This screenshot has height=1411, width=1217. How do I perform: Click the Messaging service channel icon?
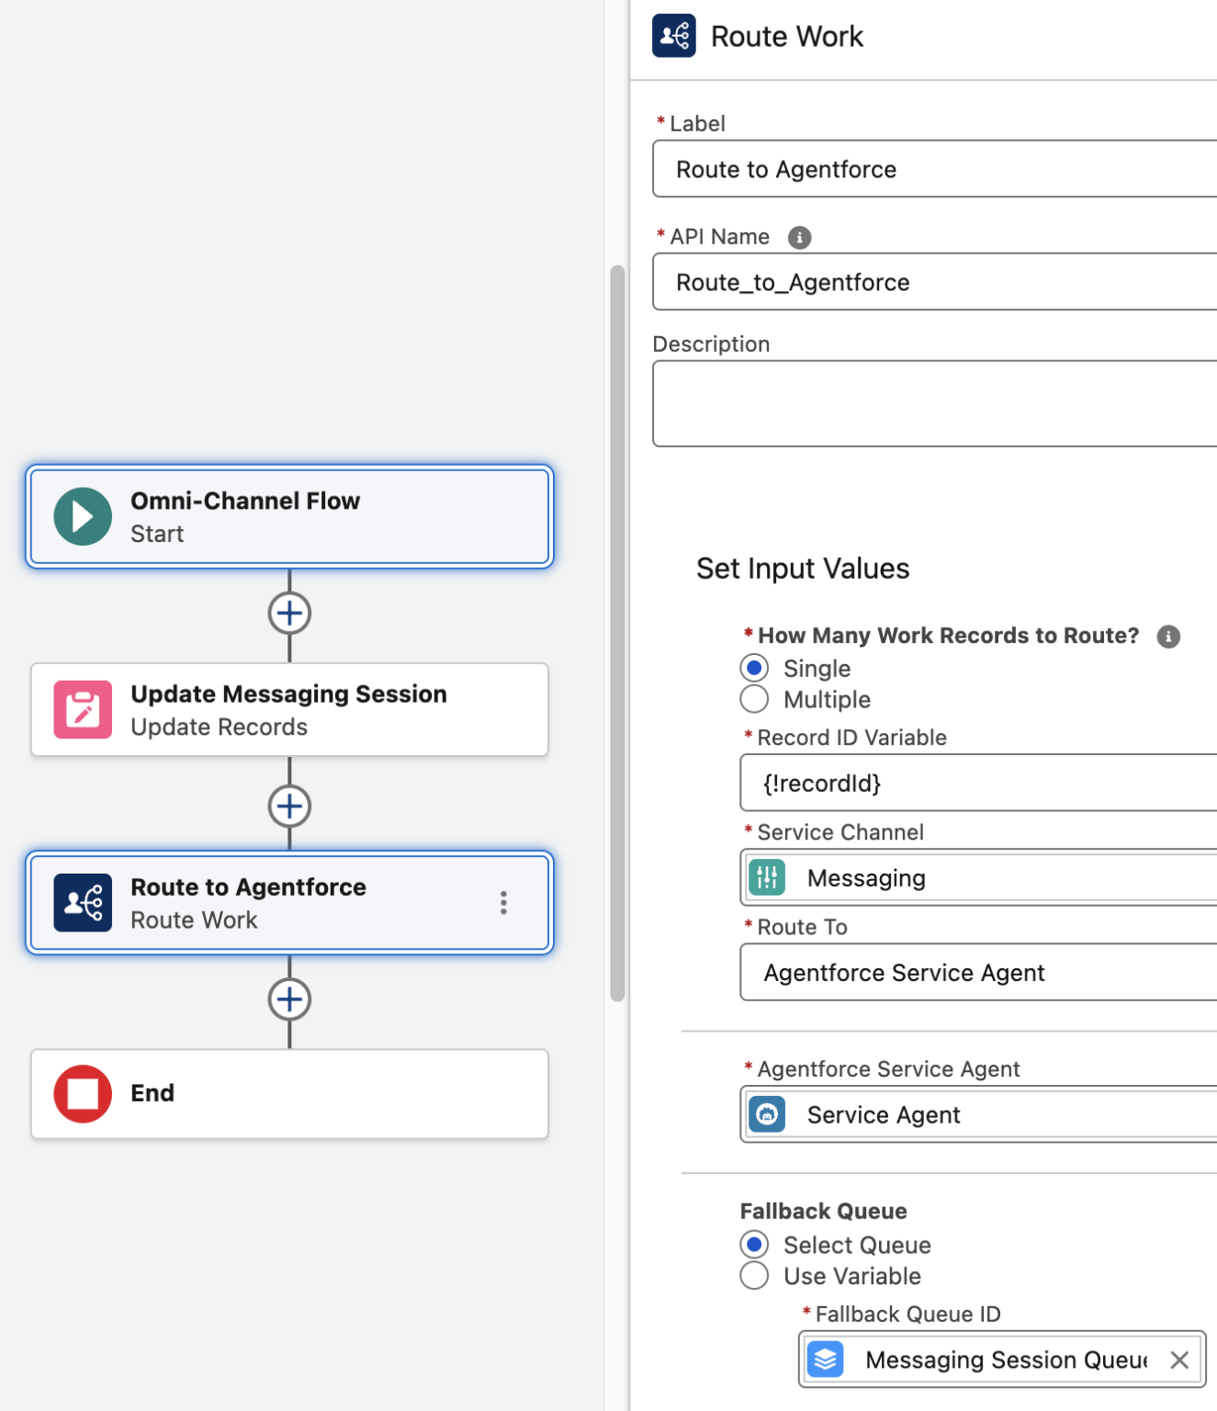tap(767, 877)
